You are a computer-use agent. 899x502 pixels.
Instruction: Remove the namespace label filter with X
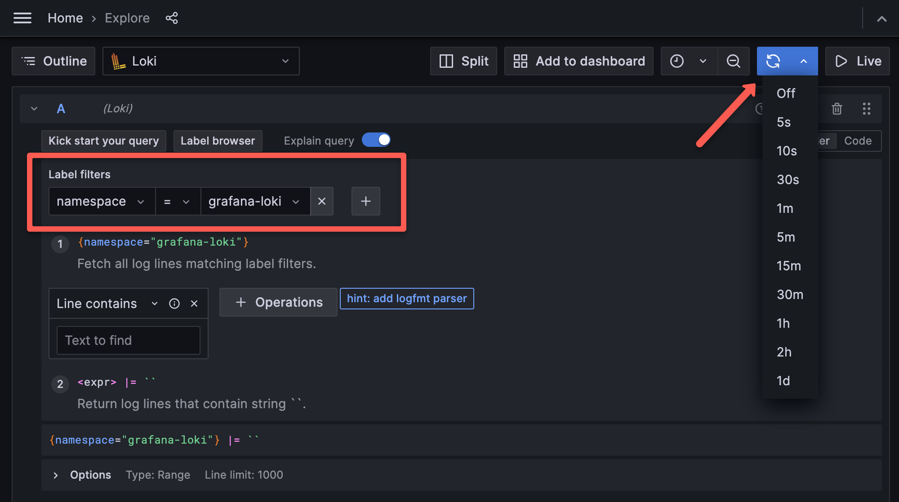[322, 201]
